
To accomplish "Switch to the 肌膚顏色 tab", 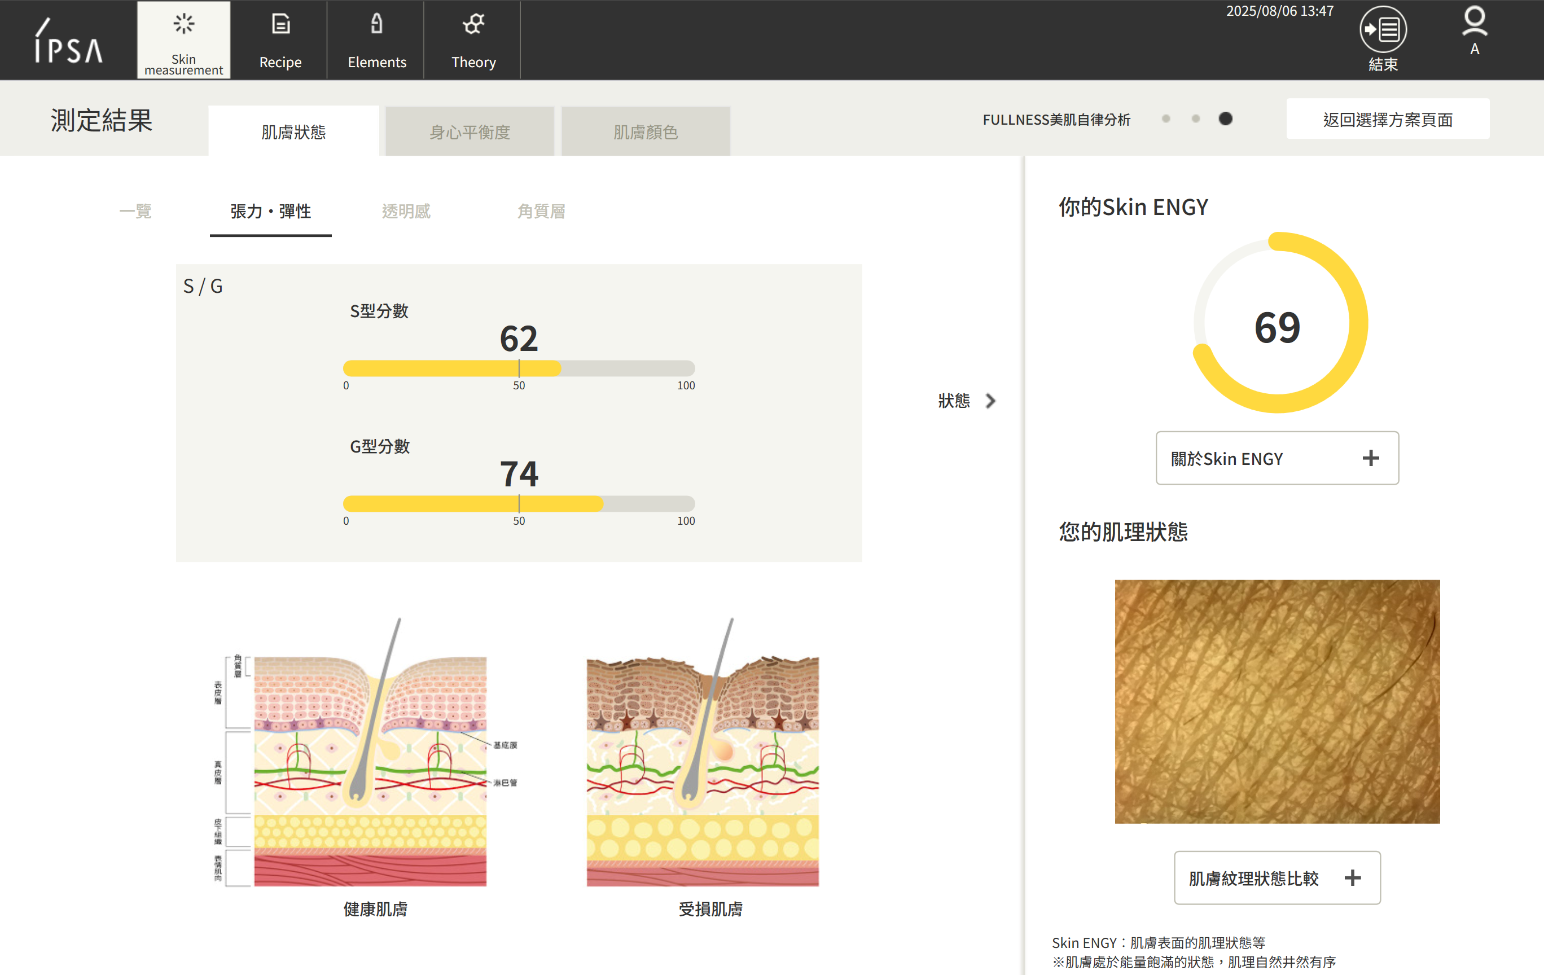I will (645, 132).
